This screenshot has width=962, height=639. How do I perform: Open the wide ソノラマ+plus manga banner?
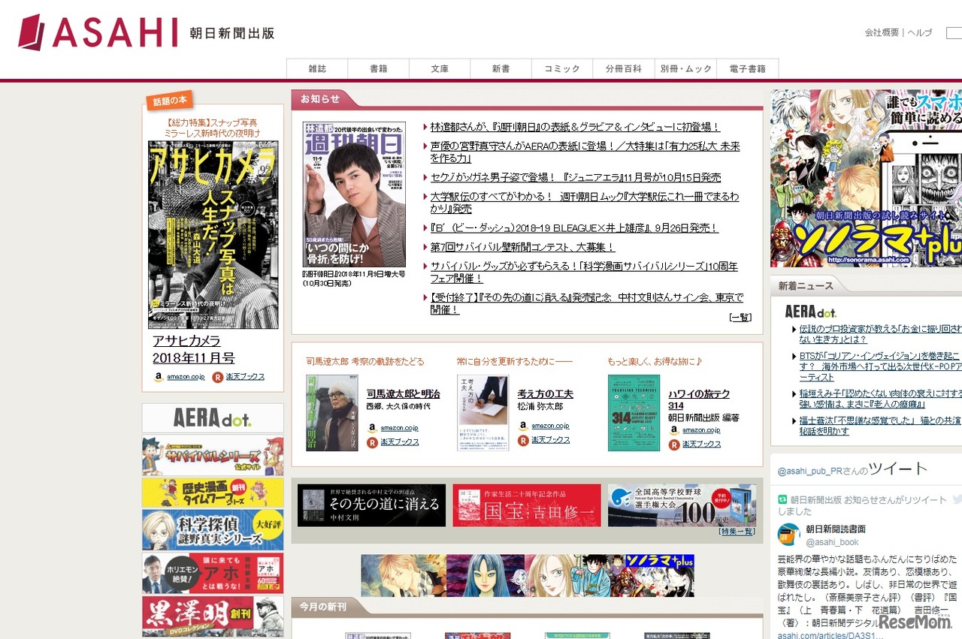(528, 576)
